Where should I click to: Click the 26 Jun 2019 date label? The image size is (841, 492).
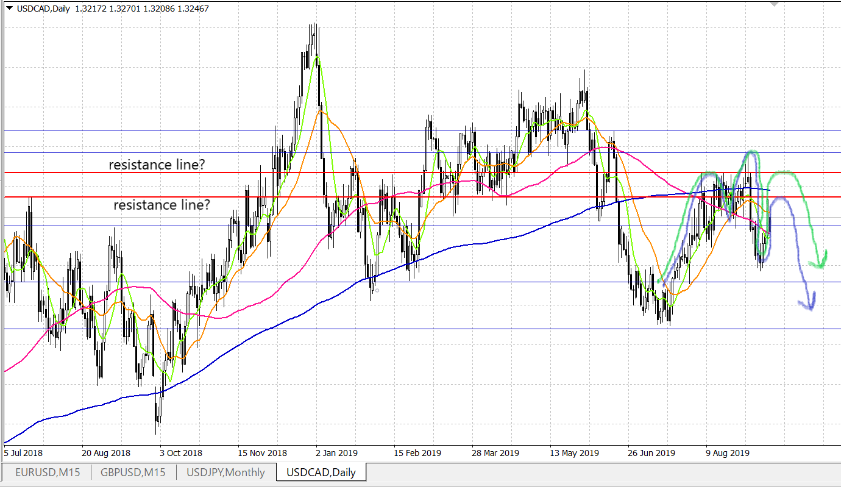(652, 453)
